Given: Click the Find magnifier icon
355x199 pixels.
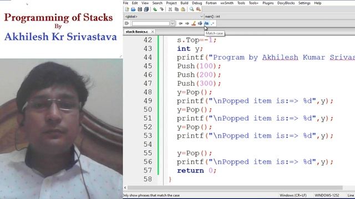Looking at the screenshot, I should 192,9.
